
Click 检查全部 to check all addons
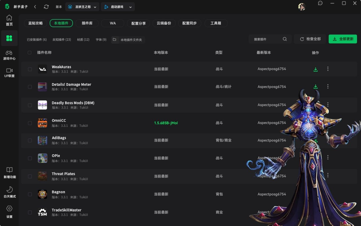pyautogui.click(x=310, y=39)
